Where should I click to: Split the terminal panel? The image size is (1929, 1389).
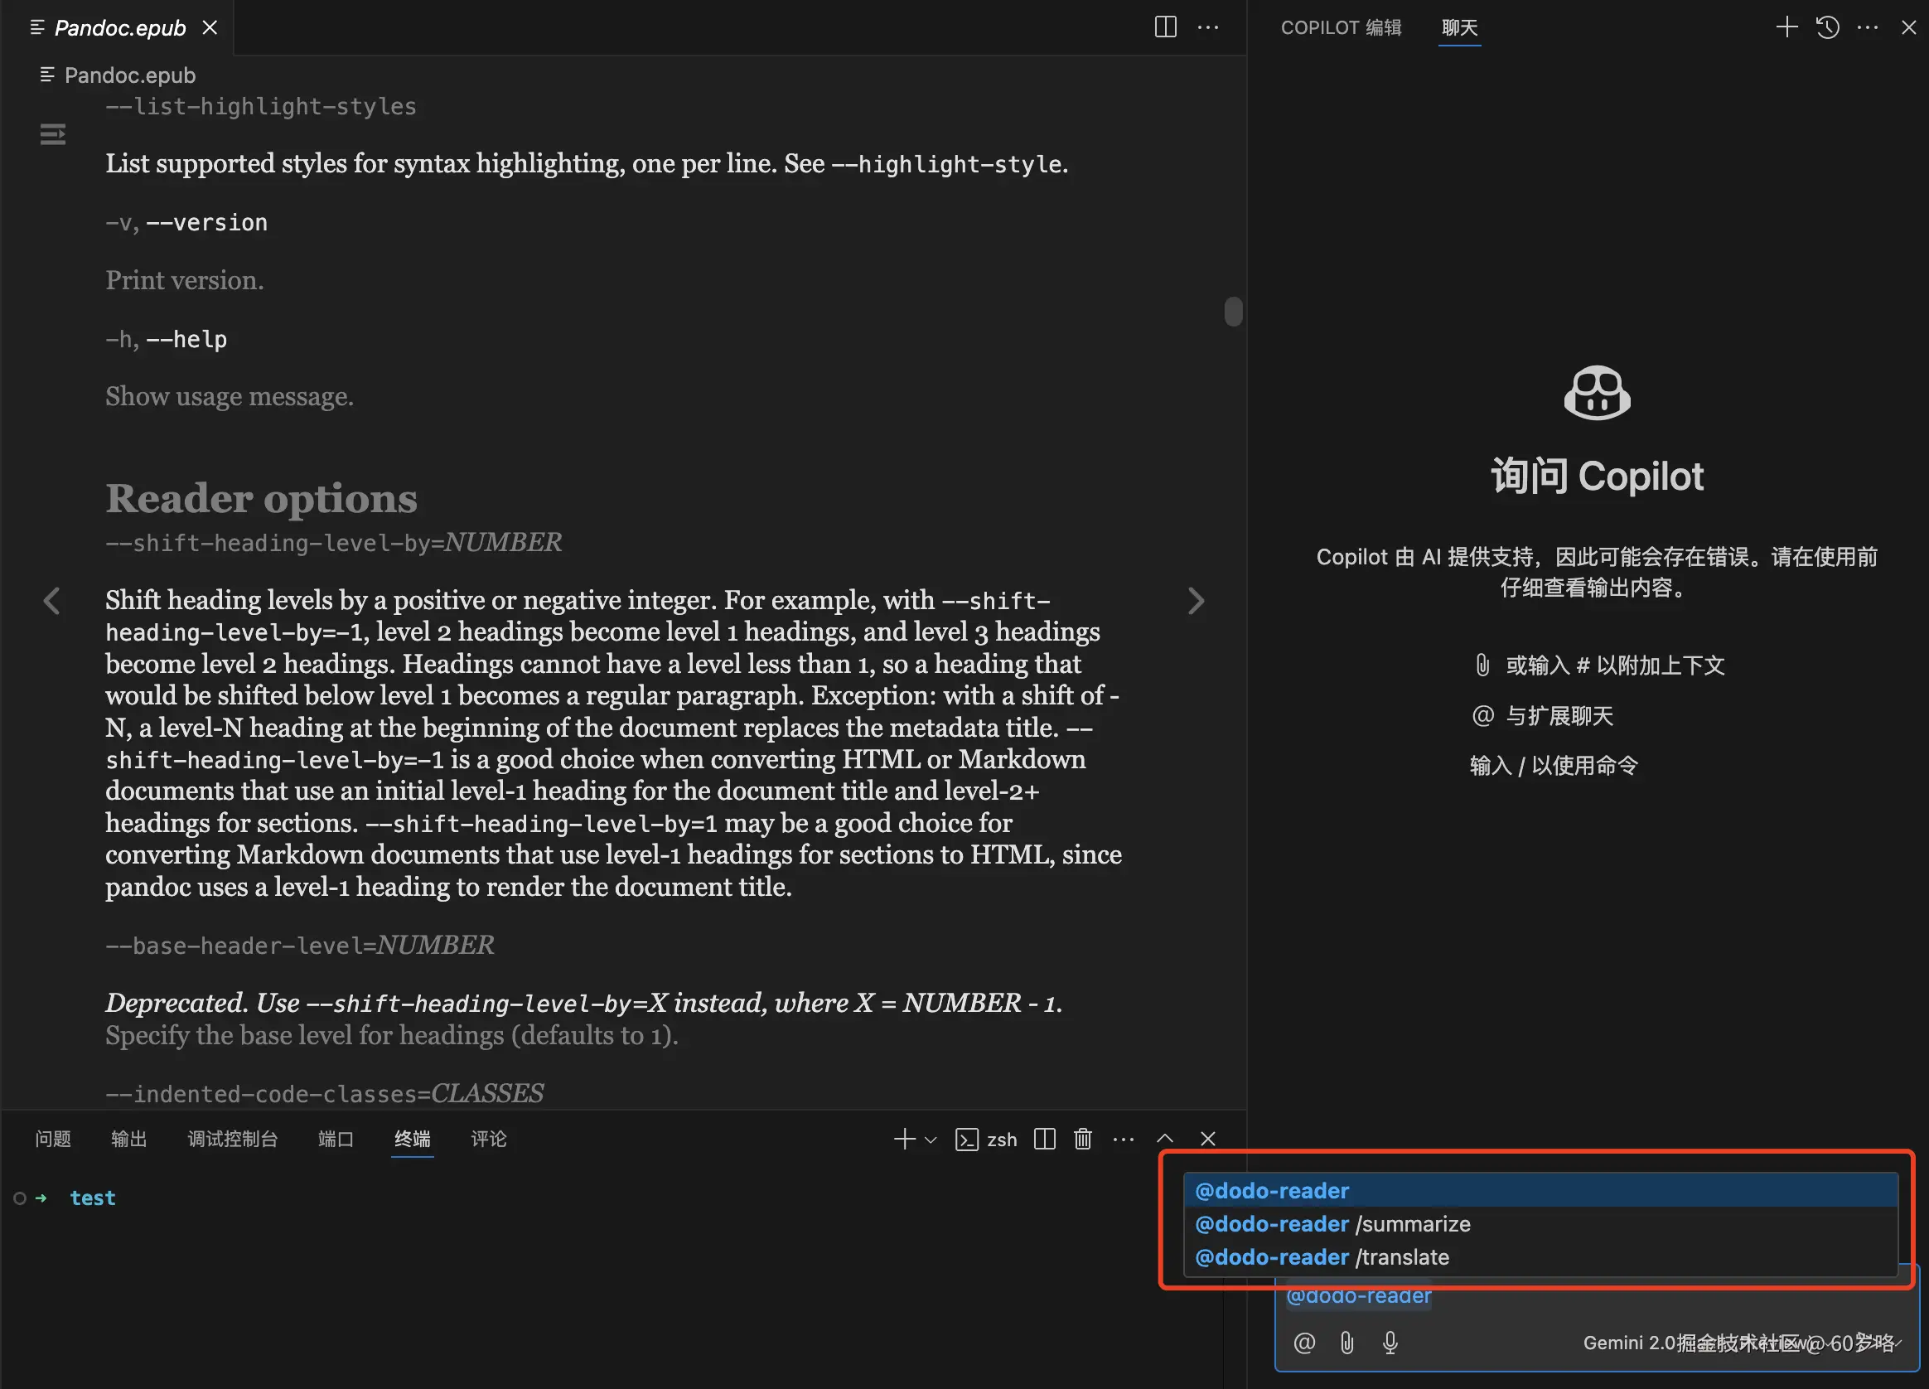(x=1044, y=1139)
